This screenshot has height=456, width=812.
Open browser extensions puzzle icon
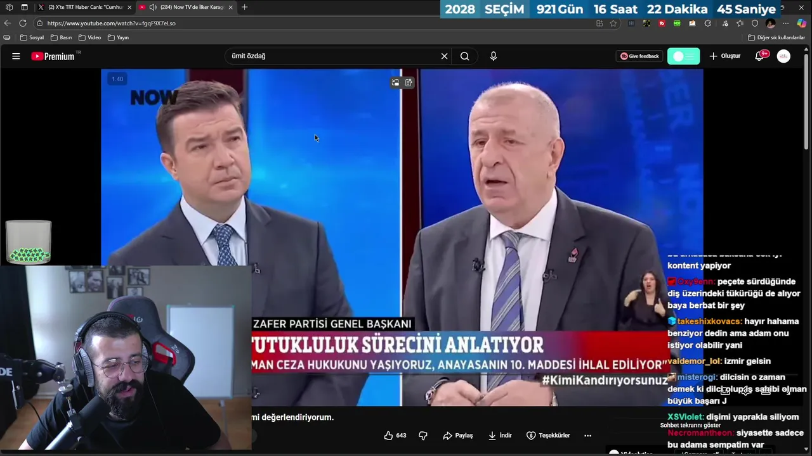708,23
